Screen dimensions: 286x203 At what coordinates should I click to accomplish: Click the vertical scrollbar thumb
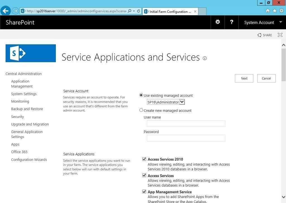(x=283, y=64)
